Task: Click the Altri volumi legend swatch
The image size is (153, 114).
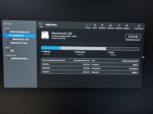Action: pyautogui.click(x=75, y=52)
